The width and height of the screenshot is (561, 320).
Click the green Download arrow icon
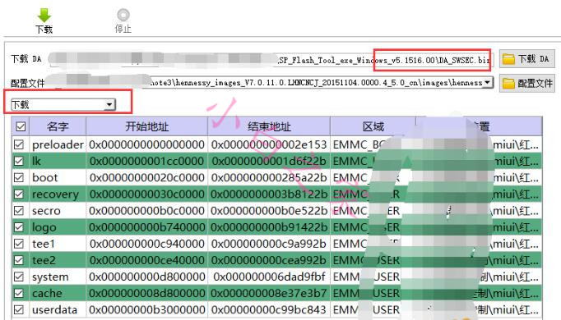[44, 16]
